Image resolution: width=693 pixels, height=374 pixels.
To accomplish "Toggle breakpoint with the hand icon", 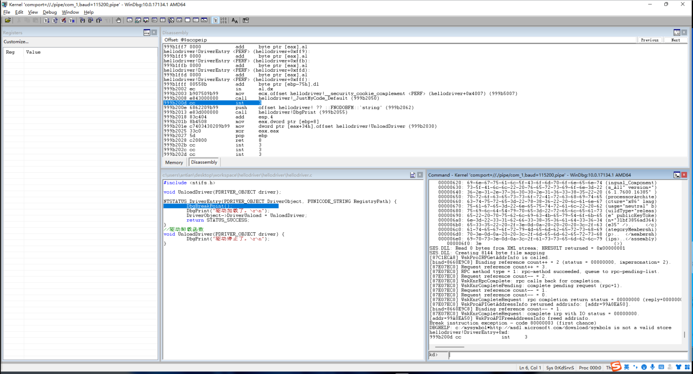I will (x=118, y=20).
